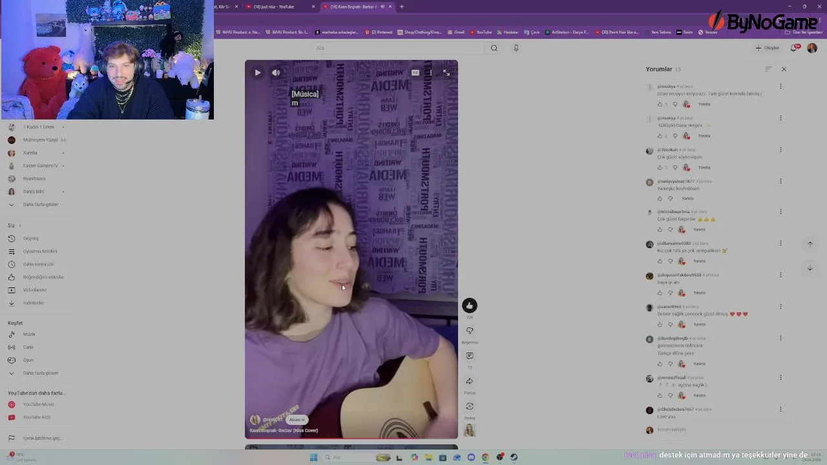The height and width of the screenshot is (465, 827).
Task: Reply (Yanıtla) to 'Ya keşke keşfedilsen' comment
Action: coord(688,198)
